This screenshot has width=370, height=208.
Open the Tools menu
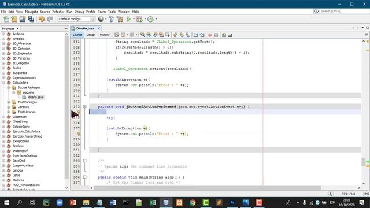click(112, 12)
